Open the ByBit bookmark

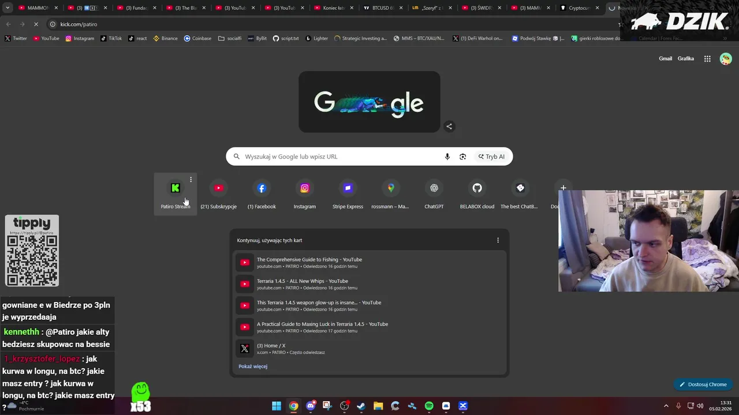click(x=257, y=39)
